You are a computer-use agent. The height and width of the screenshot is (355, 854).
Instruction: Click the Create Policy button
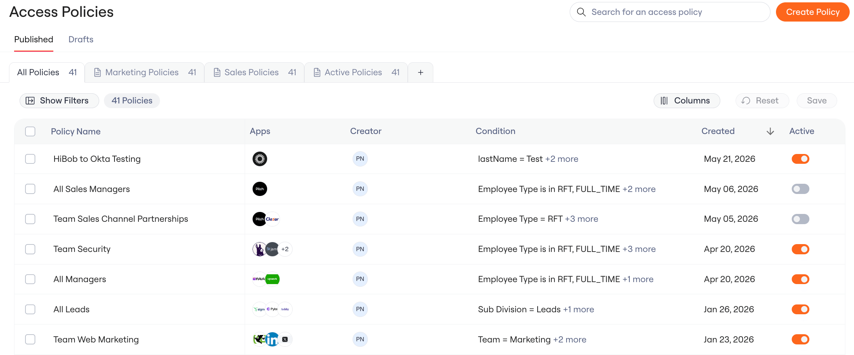(812, 12)
